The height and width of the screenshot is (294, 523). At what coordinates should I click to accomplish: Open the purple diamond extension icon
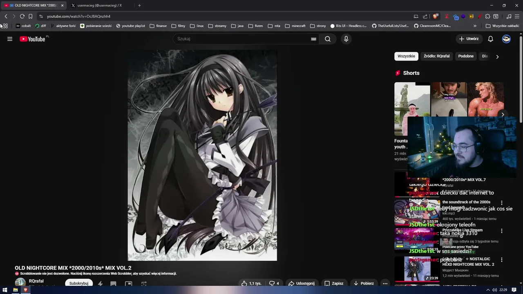pyautogui.click(x=463, y=16)
